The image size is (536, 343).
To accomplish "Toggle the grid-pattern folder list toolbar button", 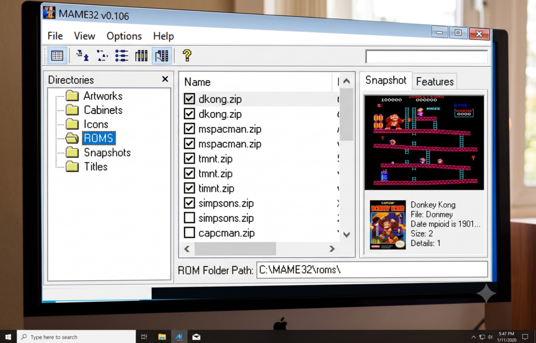I will click(x=57, y=55).
